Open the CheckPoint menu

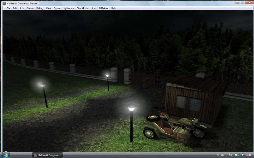[x=83, y=8]
